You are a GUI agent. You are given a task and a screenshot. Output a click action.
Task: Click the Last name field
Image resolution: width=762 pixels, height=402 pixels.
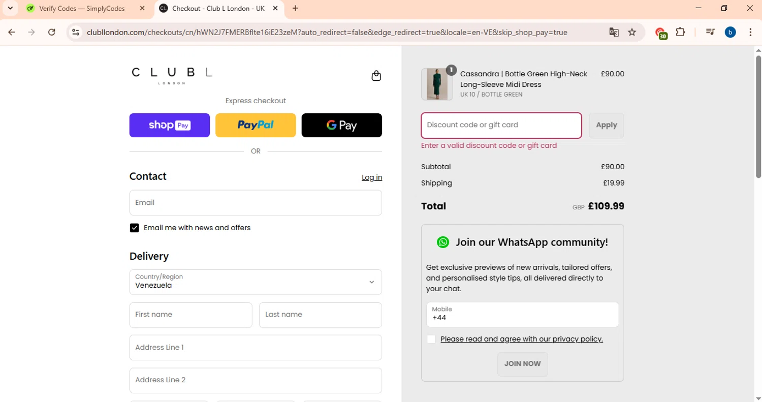click(x=321, y=315)
